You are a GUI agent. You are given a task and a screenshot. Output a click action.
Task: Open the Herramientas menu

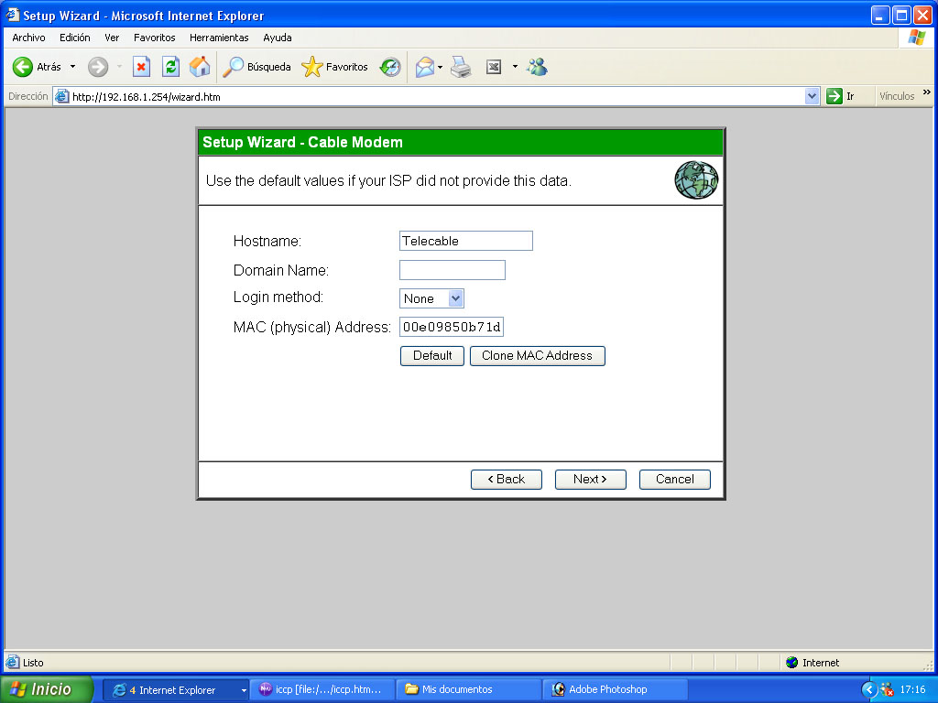coord(219,38)
